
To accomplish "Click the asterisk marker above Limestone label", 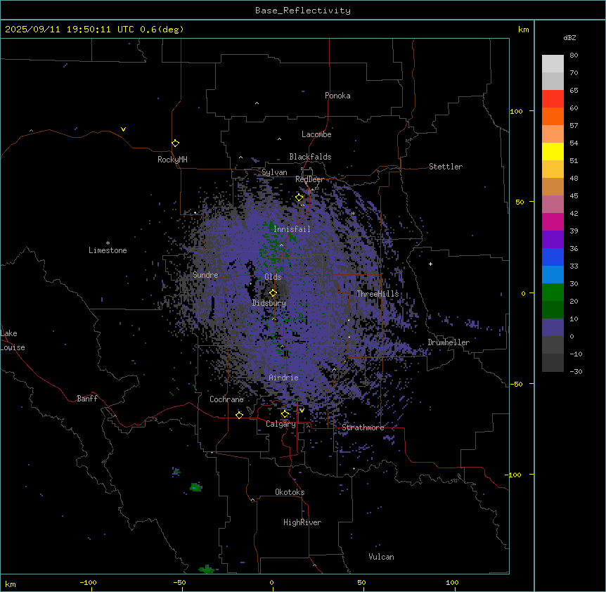I will point(108,243).
